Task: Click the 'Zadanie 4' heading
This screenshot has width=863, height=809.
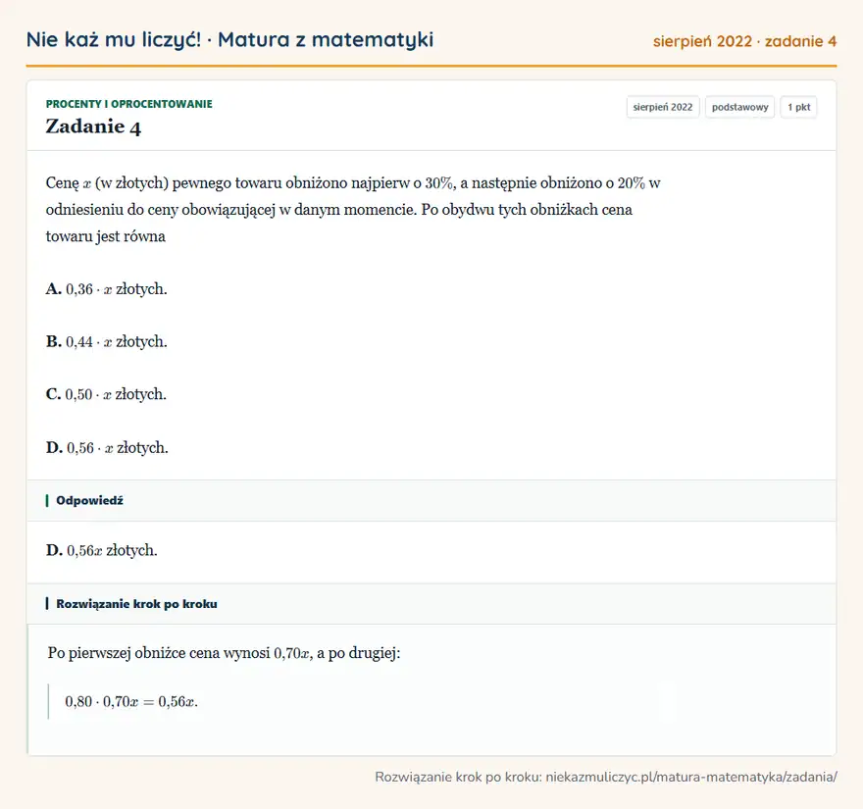Action: tap(93, 126)
